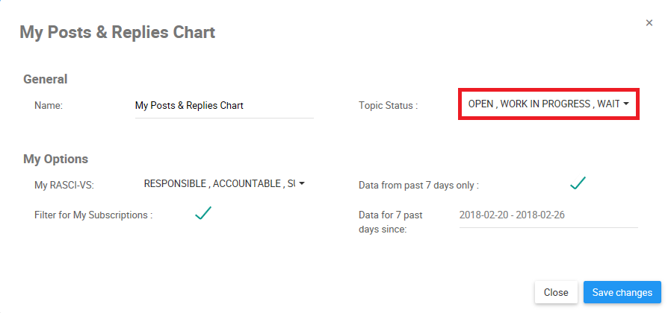Click the Topic Status : label
This screenshot has height=313, width=671.
389,106
